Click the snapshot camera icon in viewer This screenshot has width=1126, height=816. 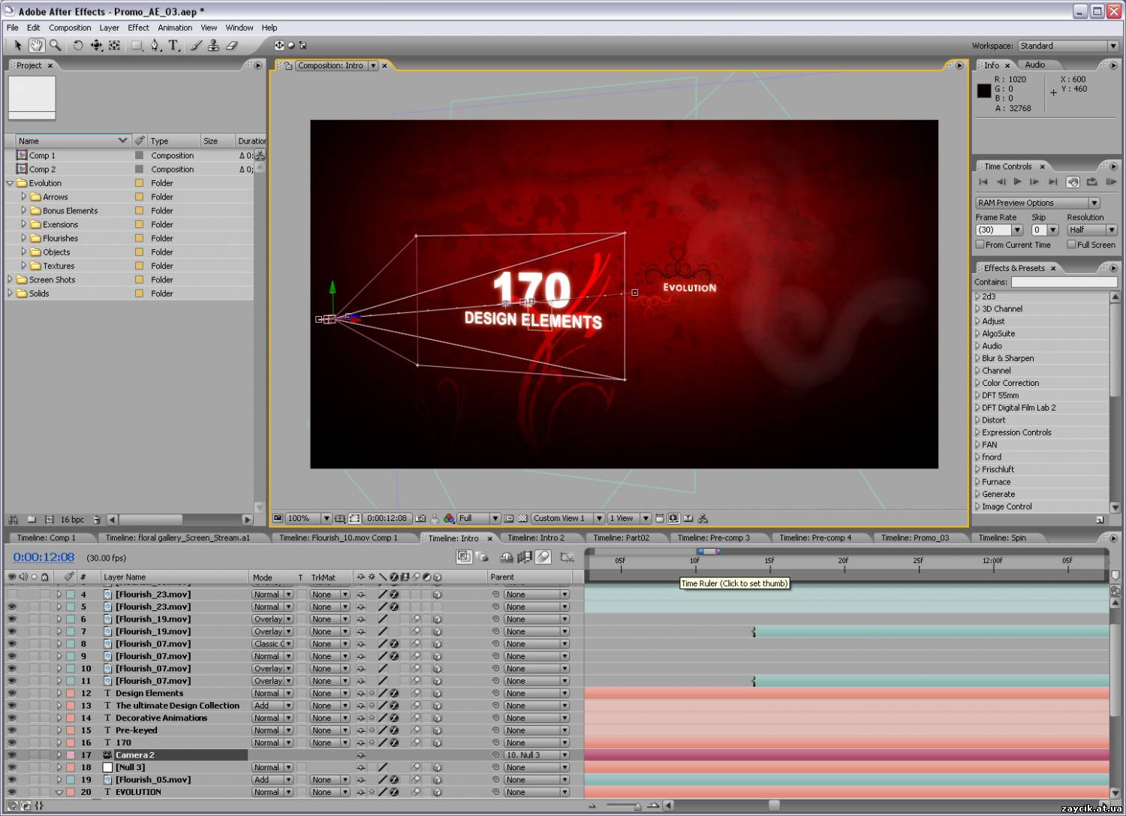point(420,519)
